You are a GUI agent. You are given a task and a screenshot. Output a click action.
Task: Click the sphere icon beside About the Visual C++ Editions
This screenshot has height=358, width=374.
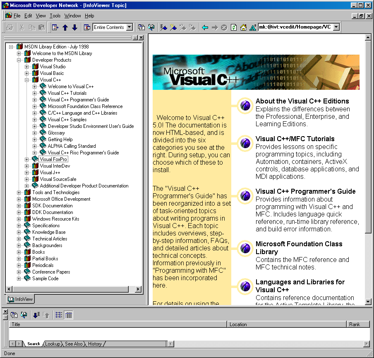pyautogui.click(x=245, y=105)
